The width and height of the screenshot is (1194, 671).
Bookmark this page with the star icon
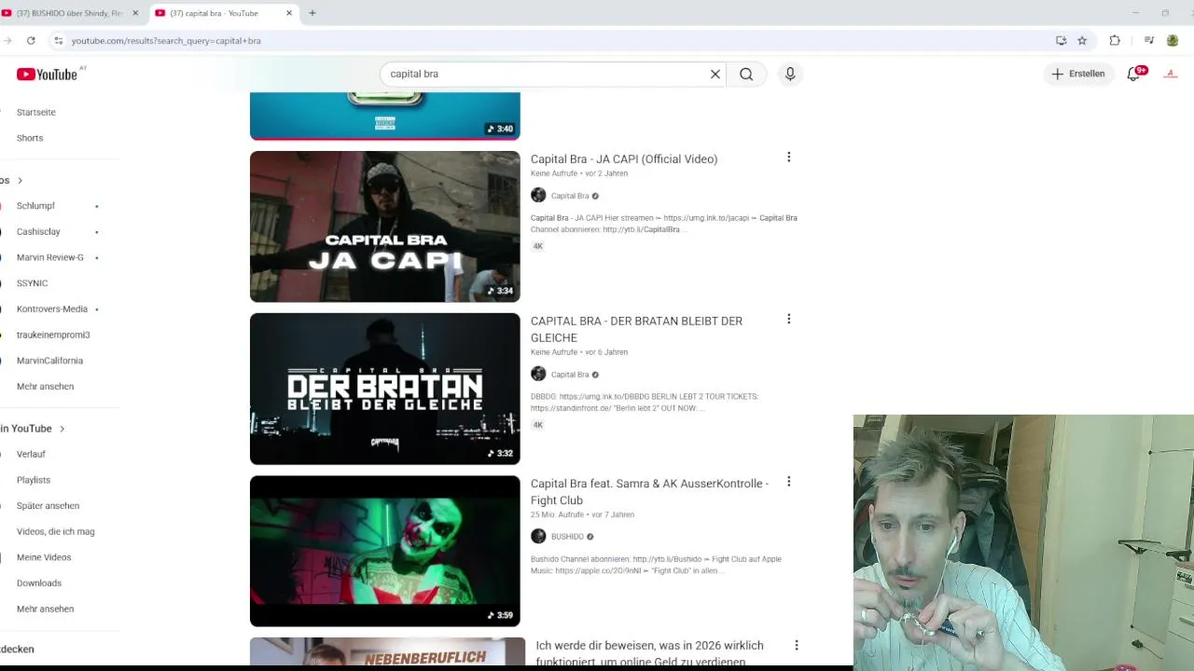[x=1082, y=40]
